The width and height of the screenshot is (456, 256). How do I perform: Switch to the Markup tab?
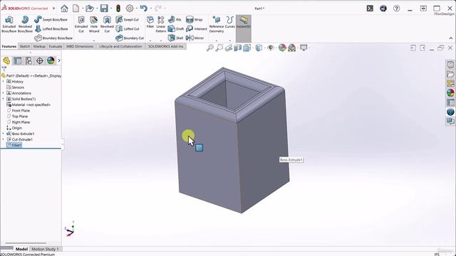(x=39, y=46)
